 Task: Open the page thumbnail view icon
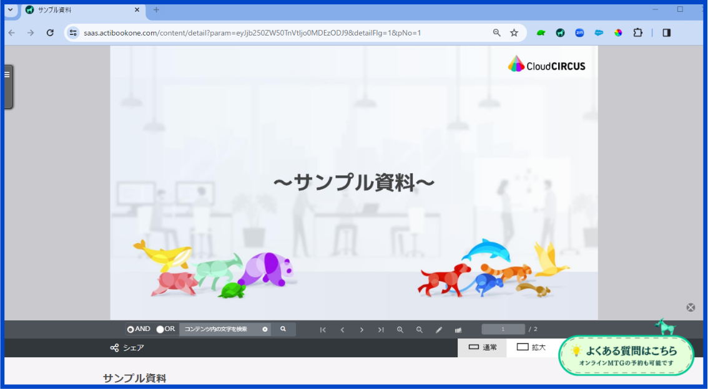click(458, 329)
